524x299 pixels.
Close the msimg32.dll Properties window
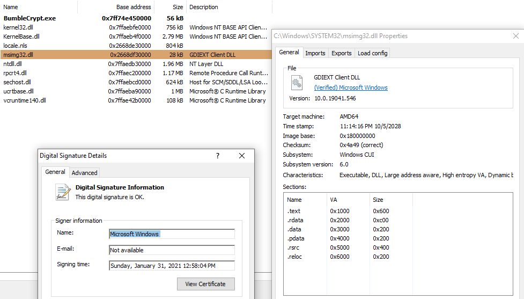point(515,36)
